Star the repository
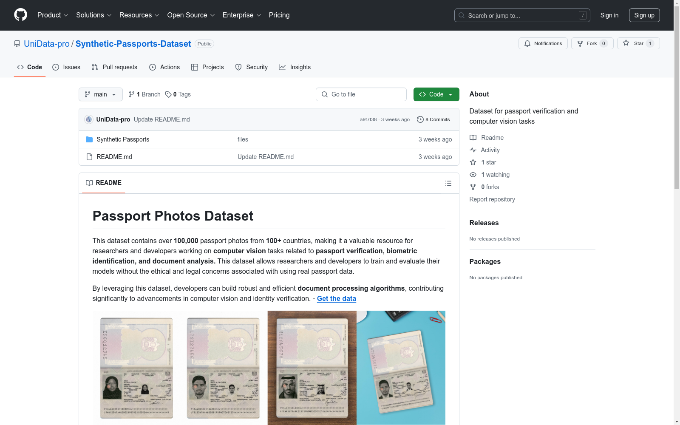The height and width of the screenshot is (425, 680). point(636,43)
